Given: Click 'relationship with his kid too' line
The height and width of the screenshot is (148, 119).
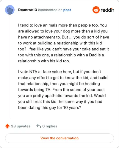Looking at the screenshot, I should coord(44,61).
